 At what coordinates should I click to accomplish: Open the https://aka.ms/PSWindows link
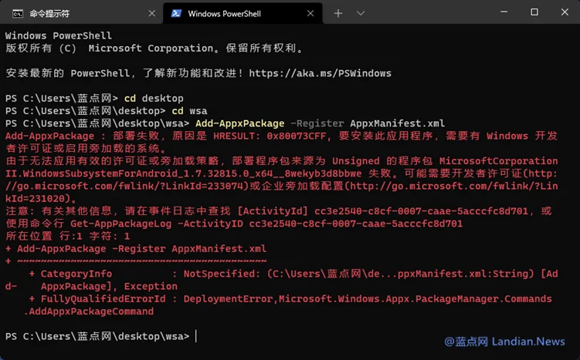pos(320,73)
